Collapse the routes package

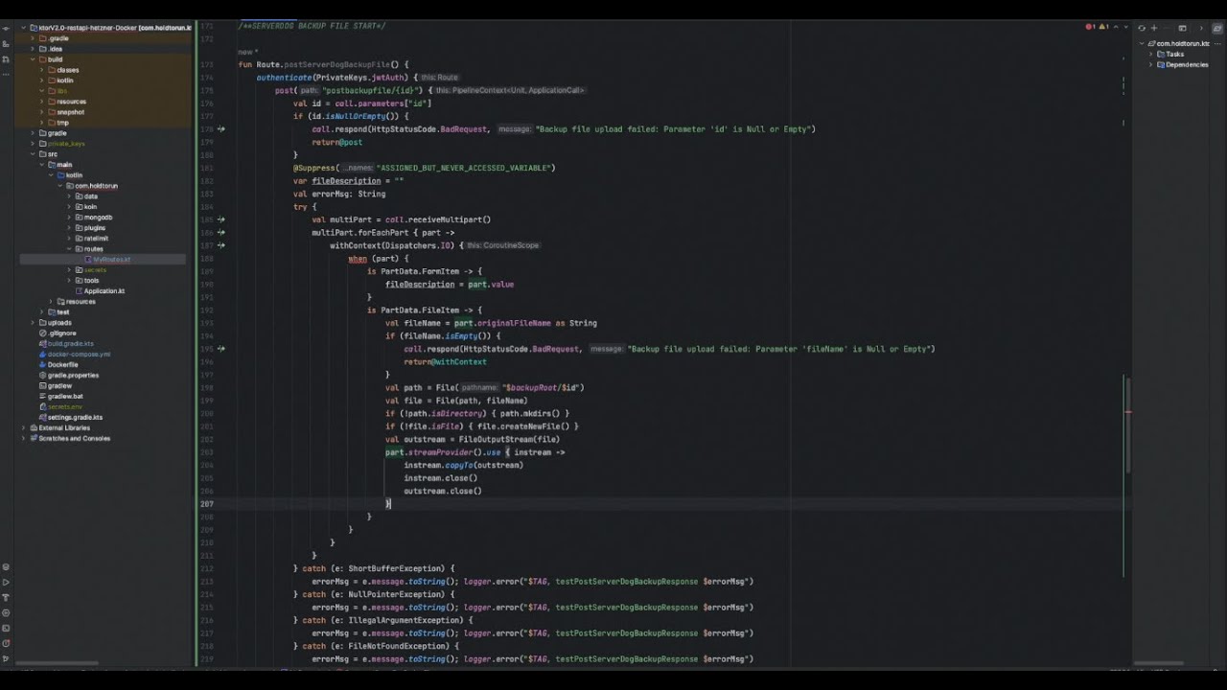[x=68, y=249]
